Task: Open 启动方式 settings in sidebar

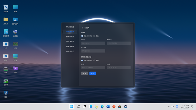Action: coord(70,51)
